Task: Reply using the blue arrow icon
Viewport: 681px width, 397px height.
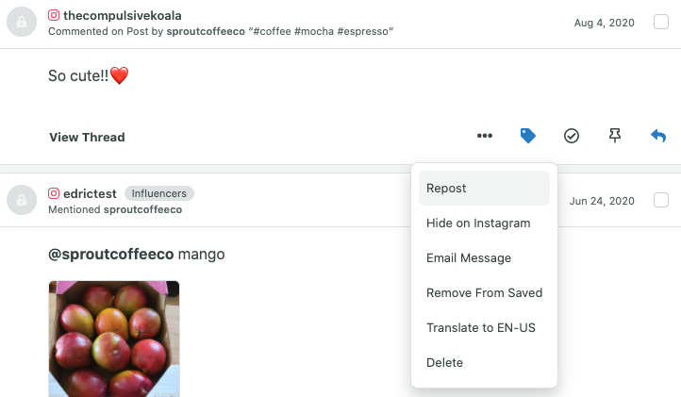Action: coord(658,136)
